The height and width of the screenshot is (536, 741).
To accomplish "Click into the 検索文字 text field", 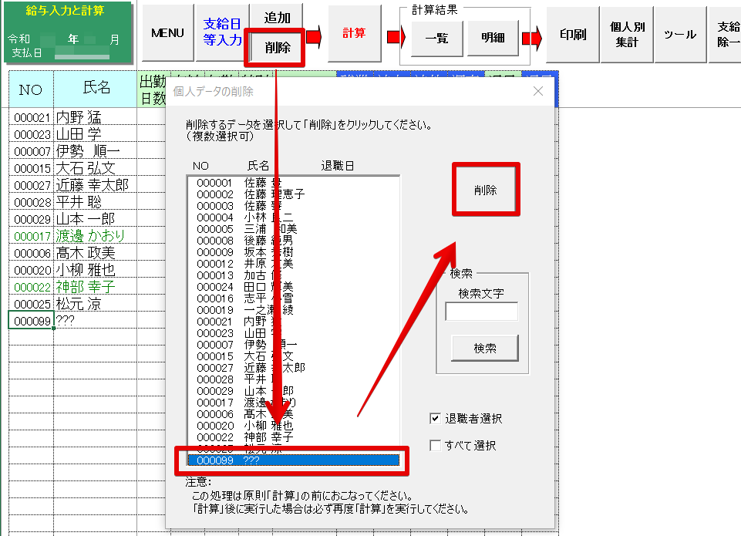I will click(x=481, y=312).
